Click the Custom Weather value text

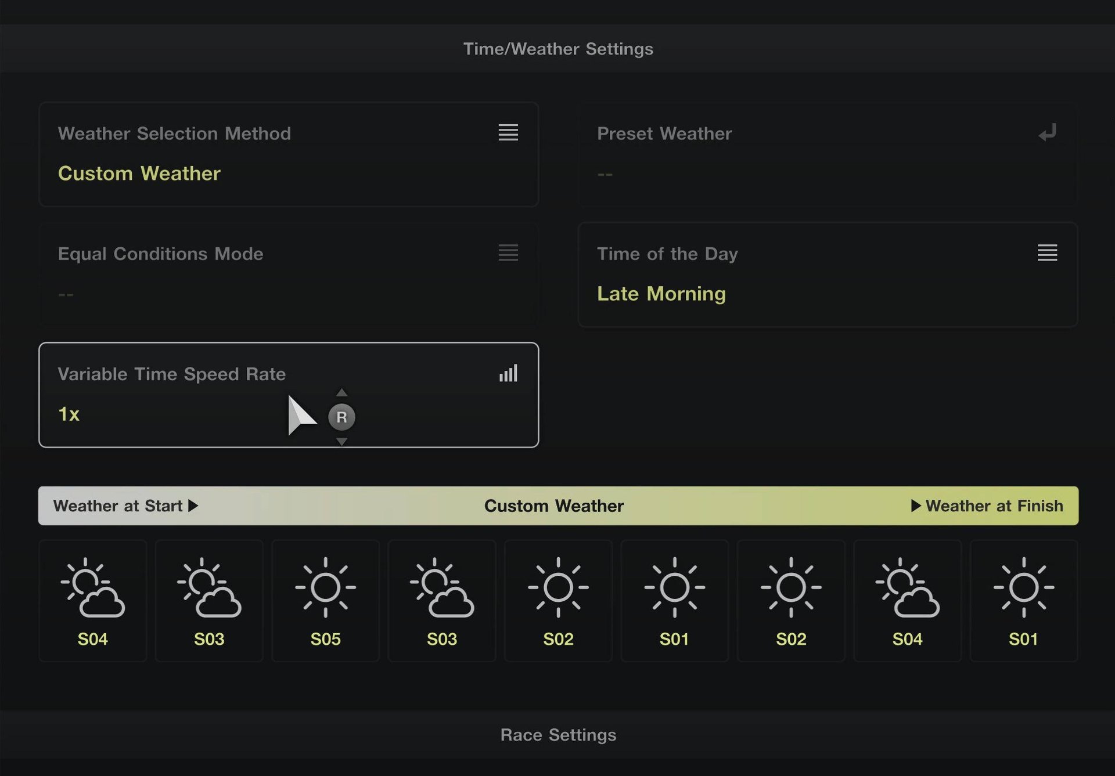pyautogui.click(x=139, y=174)
